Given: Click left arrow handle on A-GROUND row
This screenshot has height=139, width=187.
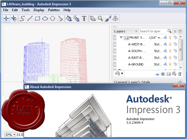Looking at the screenshot, I should tap(115, 64).
